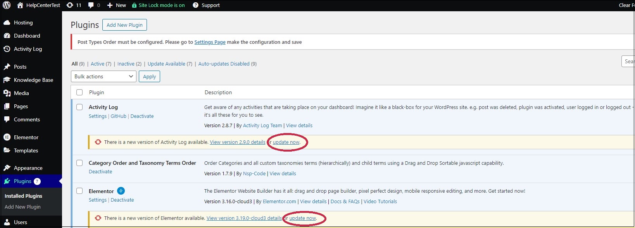Show Inactive plugins filter

[126, 64]
